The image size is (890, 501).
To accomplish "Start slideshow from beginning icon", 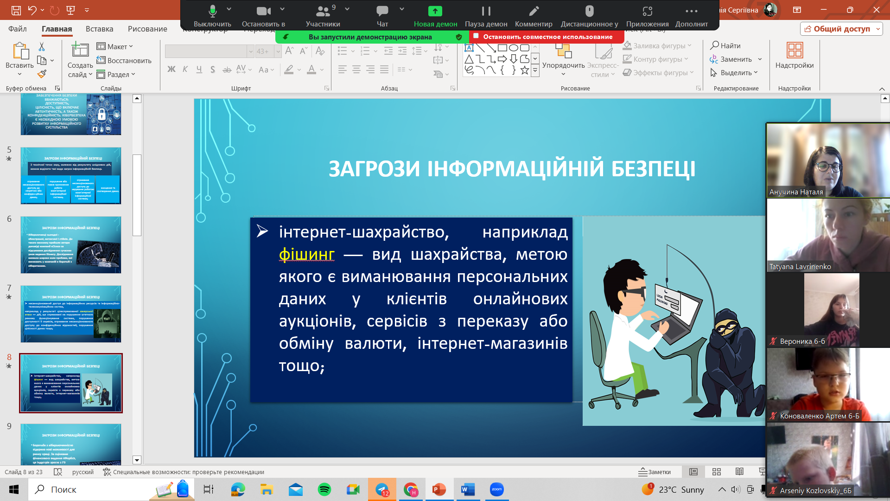I will click(71, 10).
